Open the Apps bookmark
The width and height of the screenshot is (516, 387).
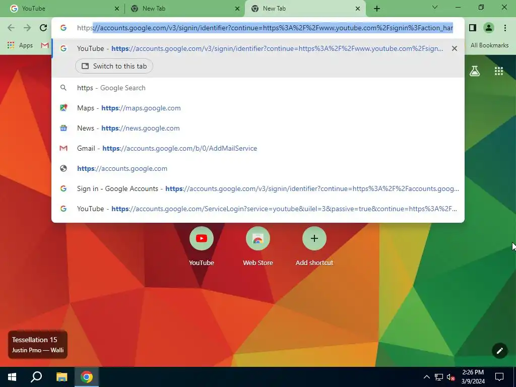point(20,45)
